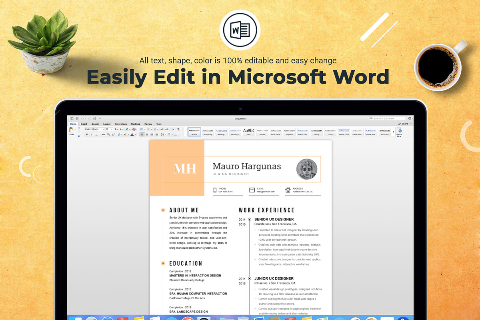Open the highlight color dropdown arrow
The image size is (480, 320).
click(x=128, y=134)
